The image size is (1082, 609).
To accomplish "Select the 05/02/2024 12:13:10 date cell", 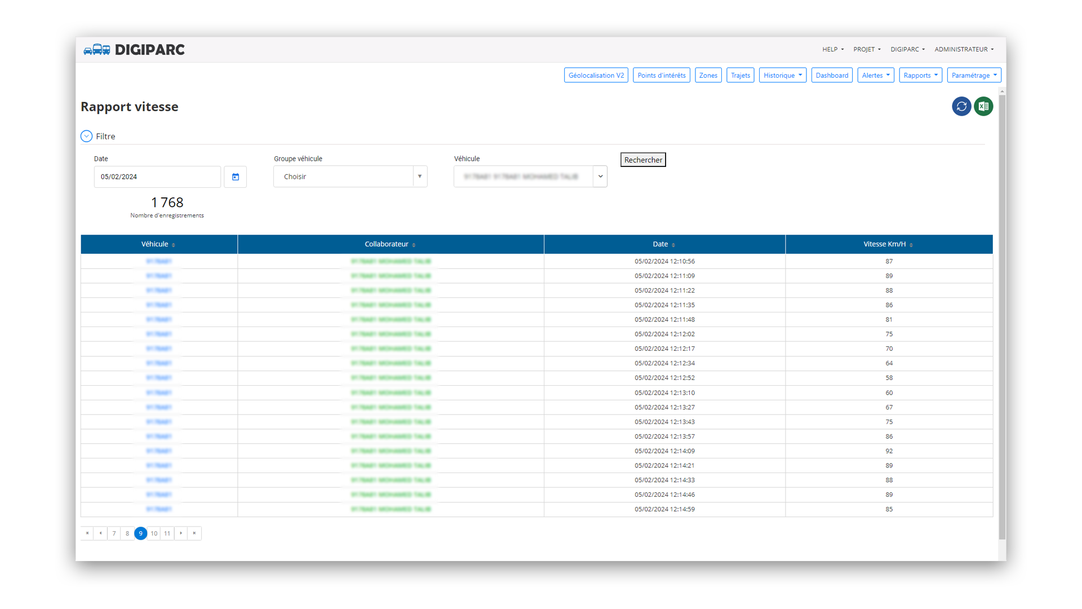I will coord(664,393).
